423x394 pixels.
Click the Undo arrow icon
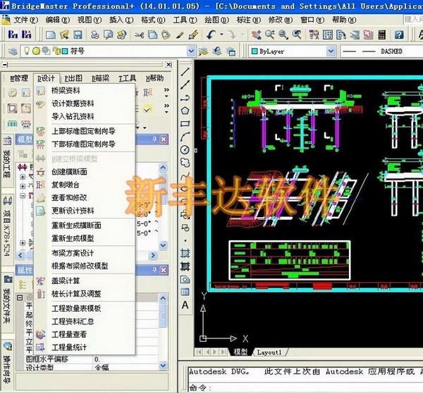point(211,35)
